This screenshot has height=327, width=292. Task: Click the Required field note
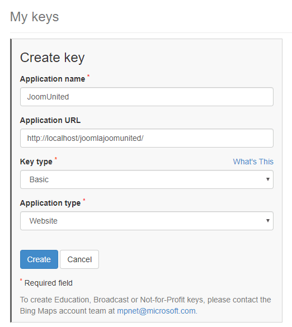tap(49, 283)
